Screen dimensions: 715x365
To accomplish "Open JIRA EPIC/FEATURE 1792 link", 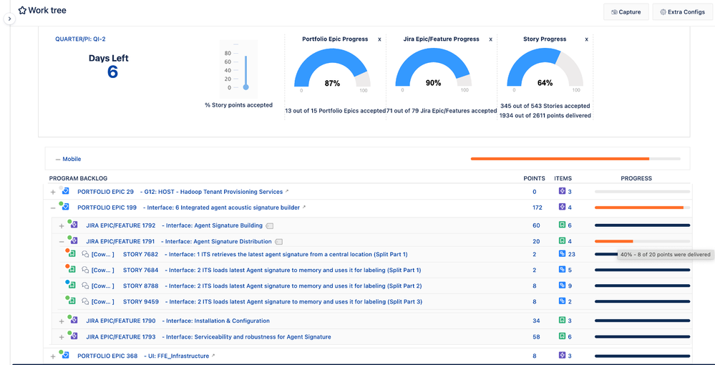I will (x=121, y=225).
